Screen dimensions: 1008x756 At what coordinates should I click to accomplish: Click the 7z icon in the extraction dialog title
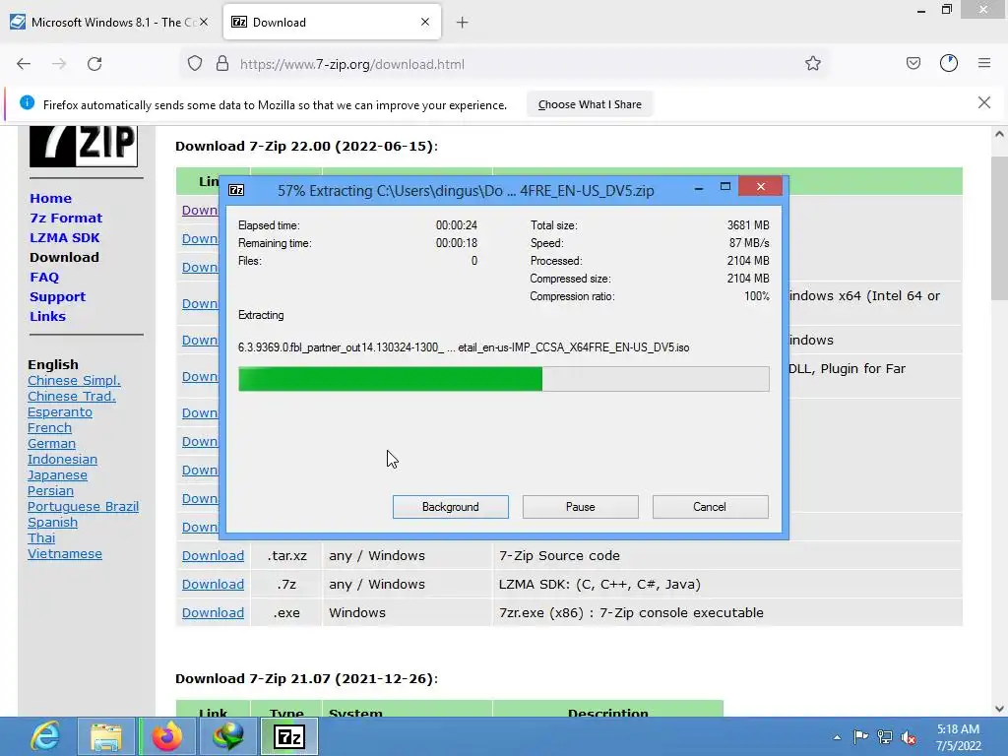point(236,190)
